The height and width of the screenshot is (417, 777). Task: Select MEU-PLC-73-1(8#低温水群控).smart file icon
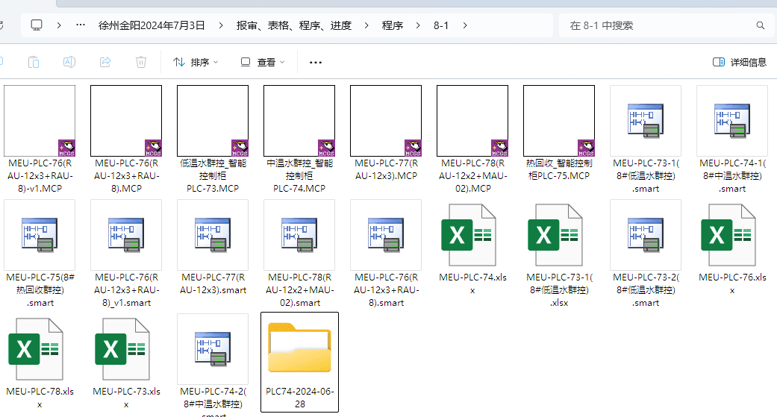click(646, 121)
